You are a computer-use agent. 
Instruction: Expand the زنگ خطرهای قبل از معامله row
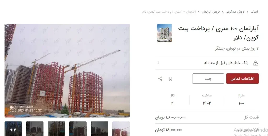(207, 63)
